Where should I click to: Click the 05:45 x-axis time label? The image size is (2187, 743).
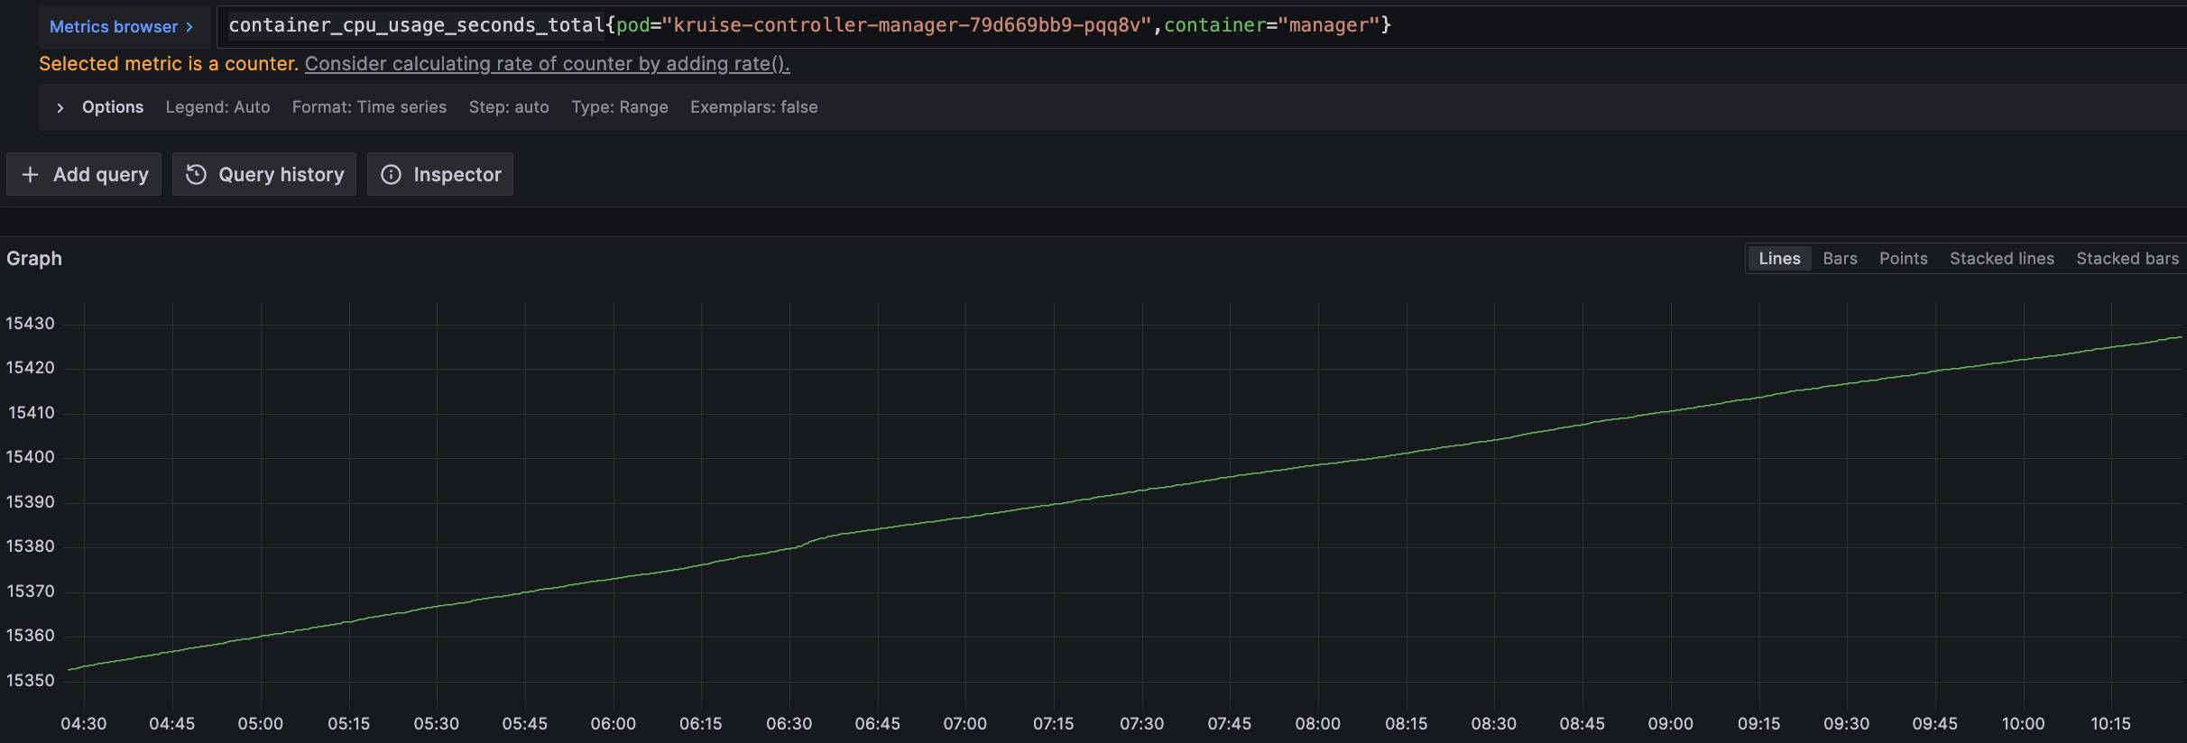point(525,724)
